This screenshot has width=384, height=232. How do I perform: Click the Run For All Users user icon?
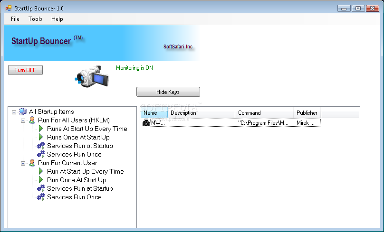tap(32, 120)
